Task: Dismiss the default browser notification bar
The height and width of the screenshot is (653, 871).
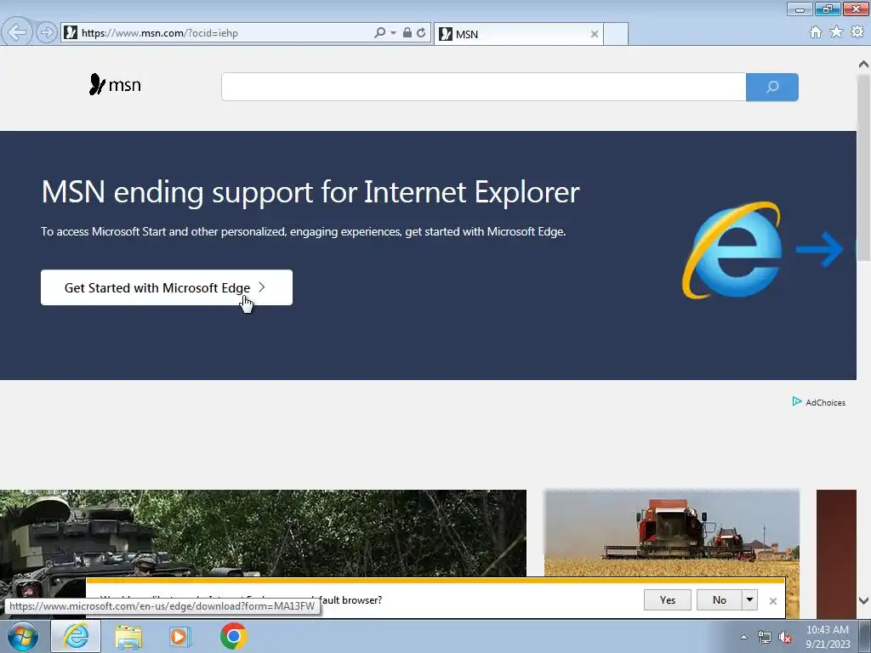Action: pyautogui.click(x=772, y=601)
